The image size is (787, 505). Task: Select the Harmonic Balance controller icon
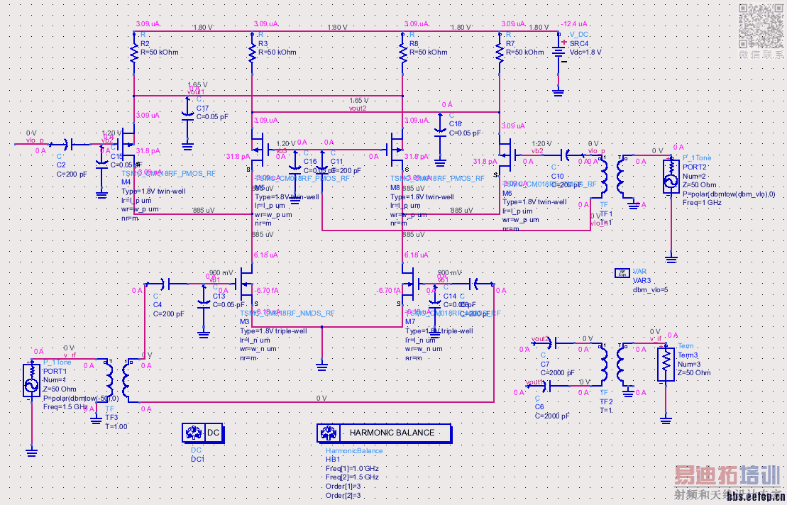[x=384, y=433]
